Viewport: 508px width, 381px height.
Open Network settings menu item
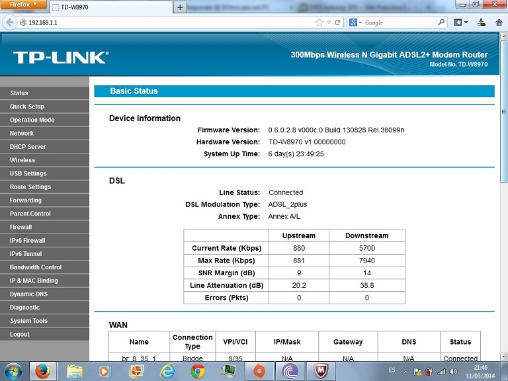click(44, 133)
